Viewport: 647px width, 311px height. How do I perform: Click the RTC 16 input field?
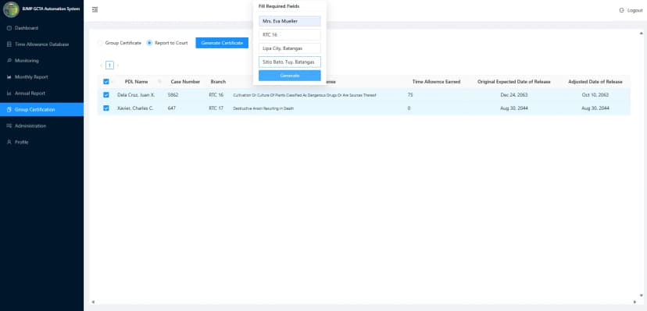(290, 34)
